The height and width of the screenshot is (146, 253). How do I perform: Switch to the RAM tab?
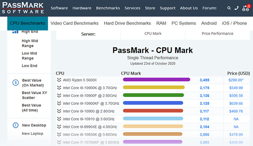tap(161, 23)
